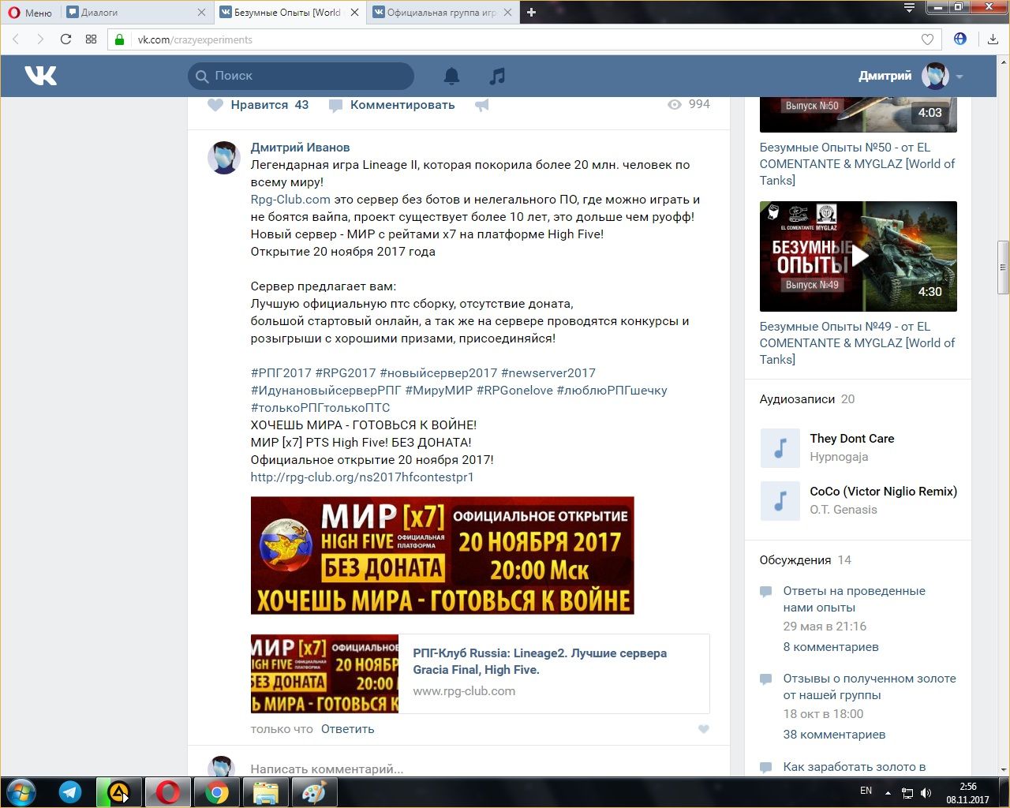1010x808 pixels.
Task: Close the Диалоги tab
Action: 201,13
